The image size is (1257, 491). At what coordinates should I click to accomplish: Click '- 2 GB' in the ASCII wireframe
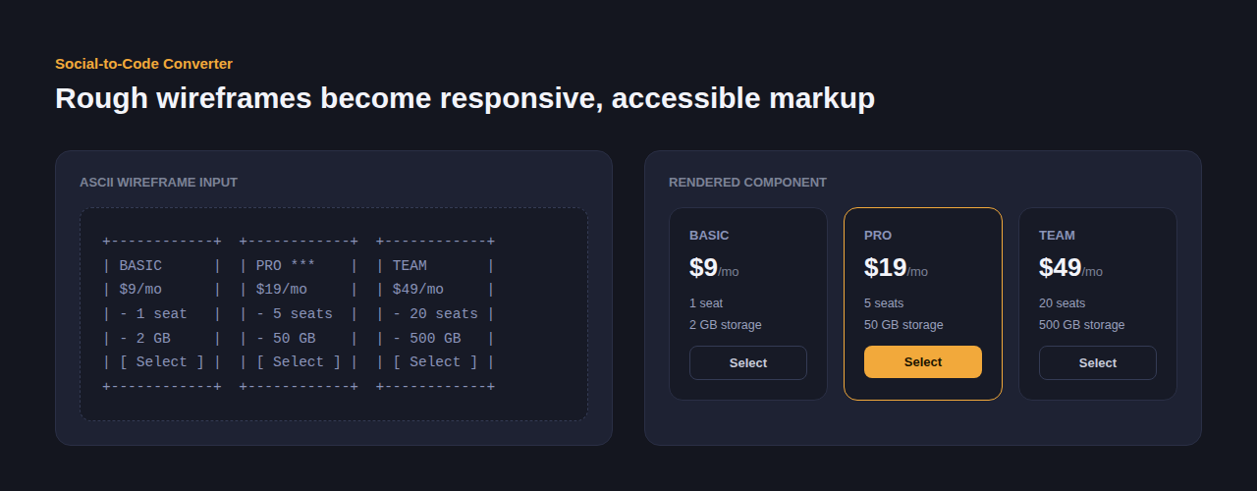(144, 338)
